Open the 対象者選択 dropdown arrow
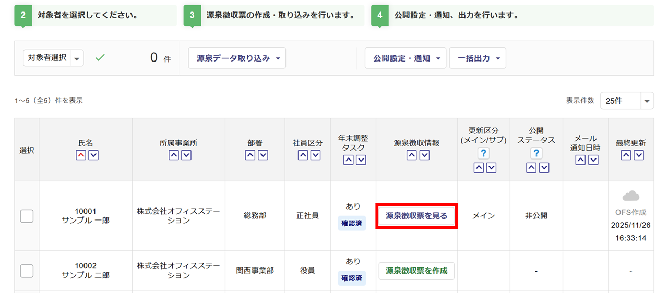Viewport: 668px width, 293px height. coord(77,58)
